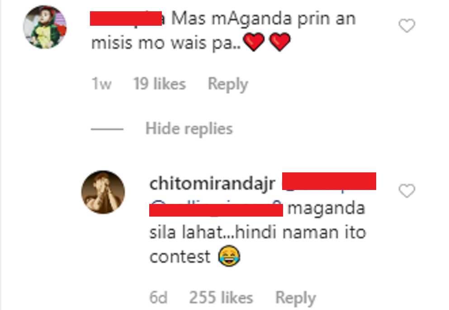
Task: Tap heart icon beside chitomirandajr's reply
Action: point(407,191)
